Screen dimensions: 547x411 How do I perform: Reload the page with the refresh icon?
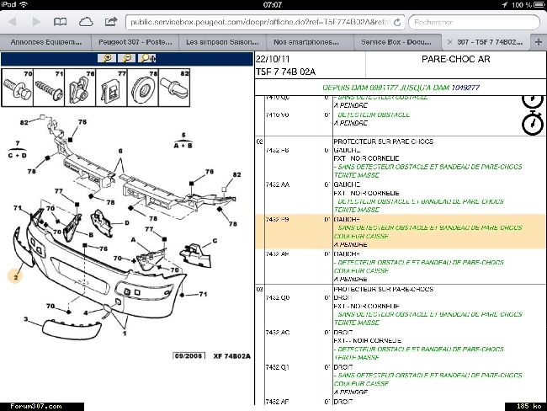[x=397, y=23]
